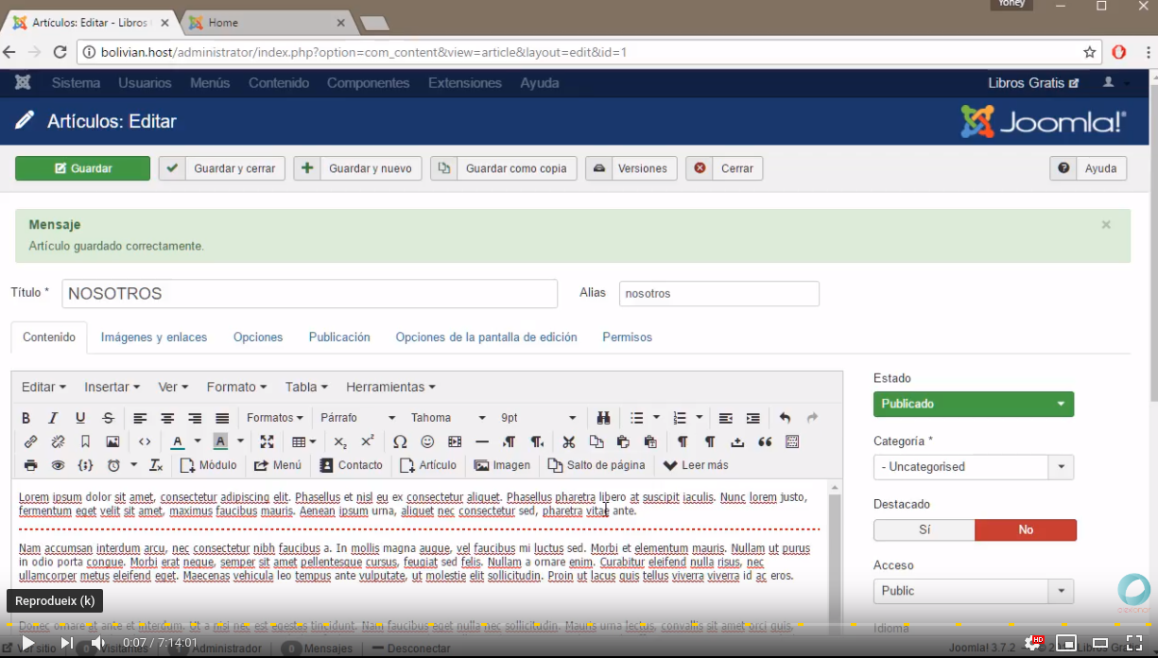This screenshot has height=658, width=1158.
Task: Insert image via editor toolbar picture icon
Action: click(112, 442)
